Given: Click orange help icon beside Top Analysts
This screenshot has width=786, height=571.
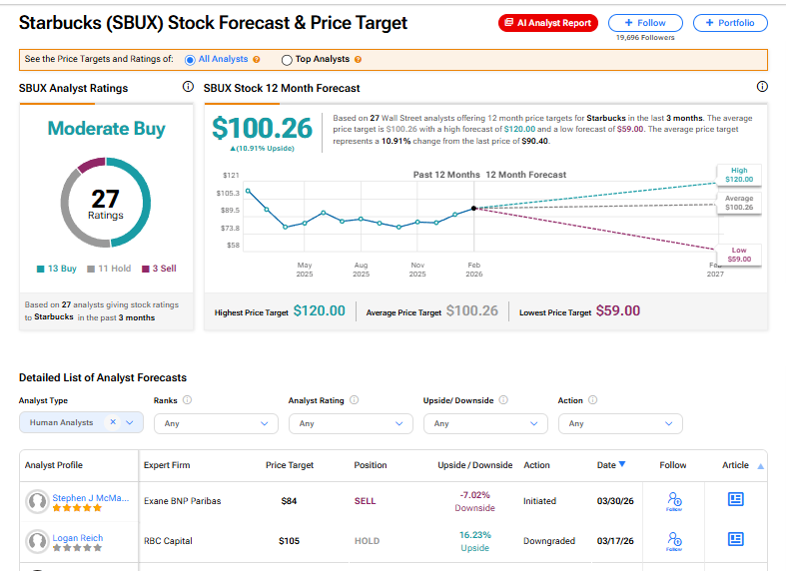Looking at the screenshot, I should point(359,60).
